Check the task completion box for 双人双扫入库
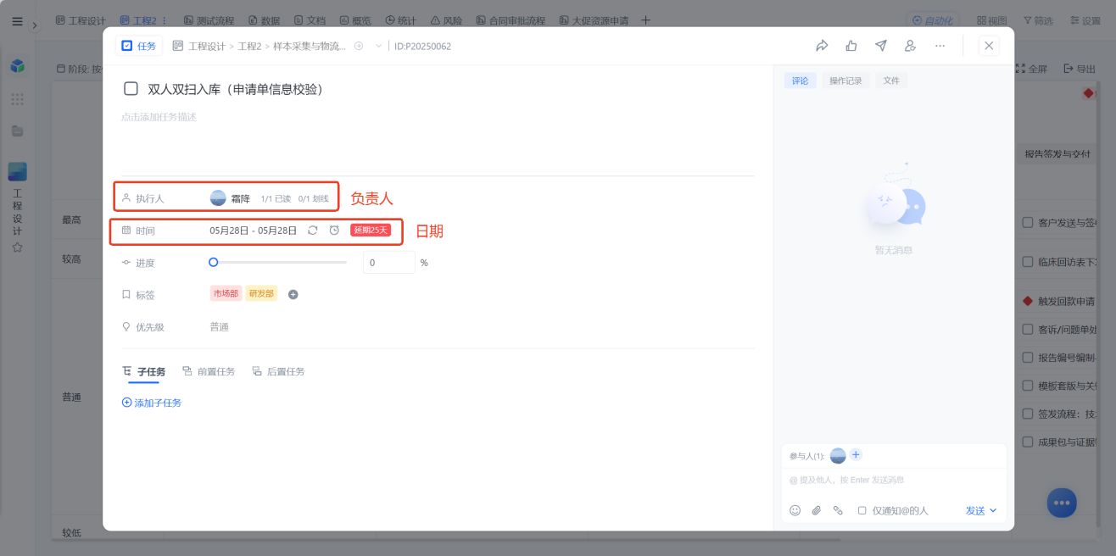This screenshot has width=1116, height=556. [x=131, y=88]
